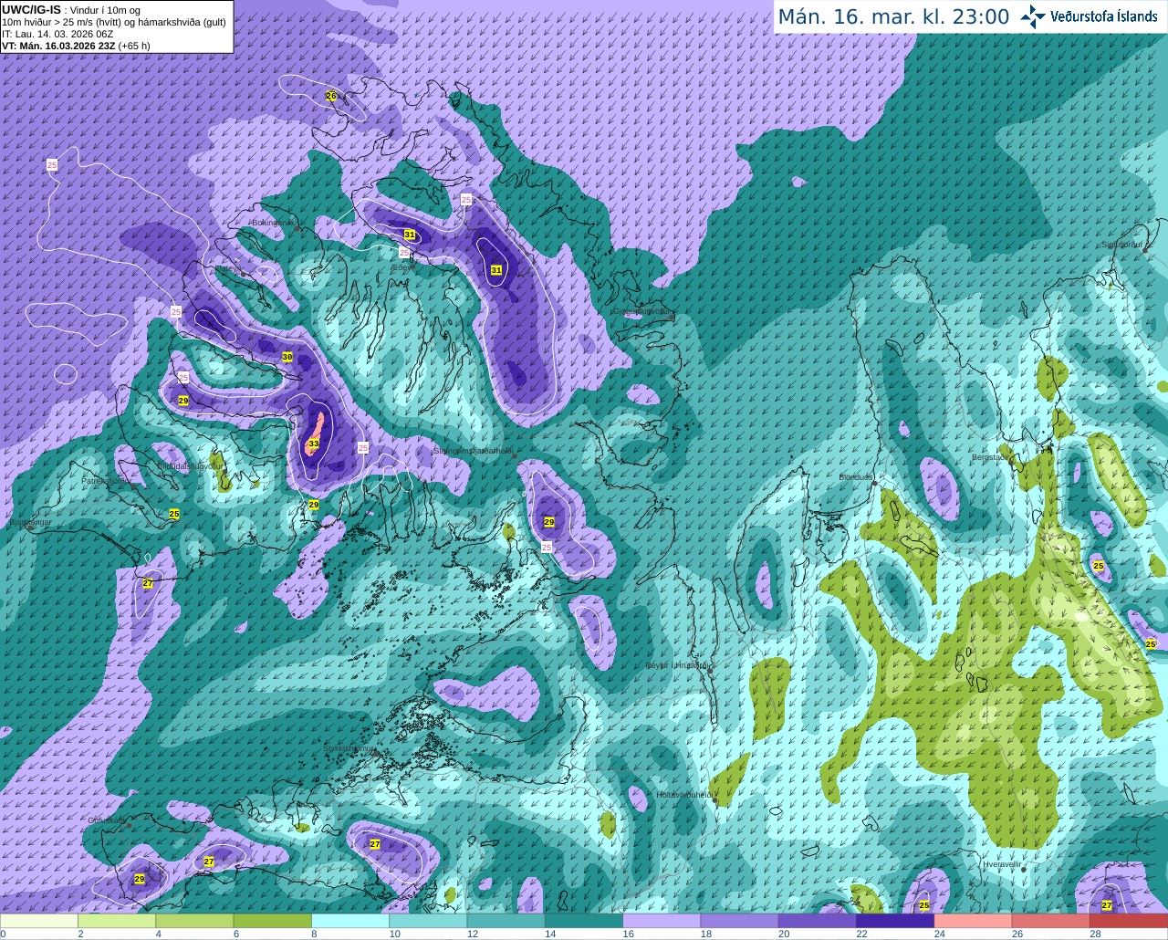The width and height of the screenshot is (1168, 940).
Task: Pick the medium purple 18–20 legend swatch
Action: (x=739, y=921)
